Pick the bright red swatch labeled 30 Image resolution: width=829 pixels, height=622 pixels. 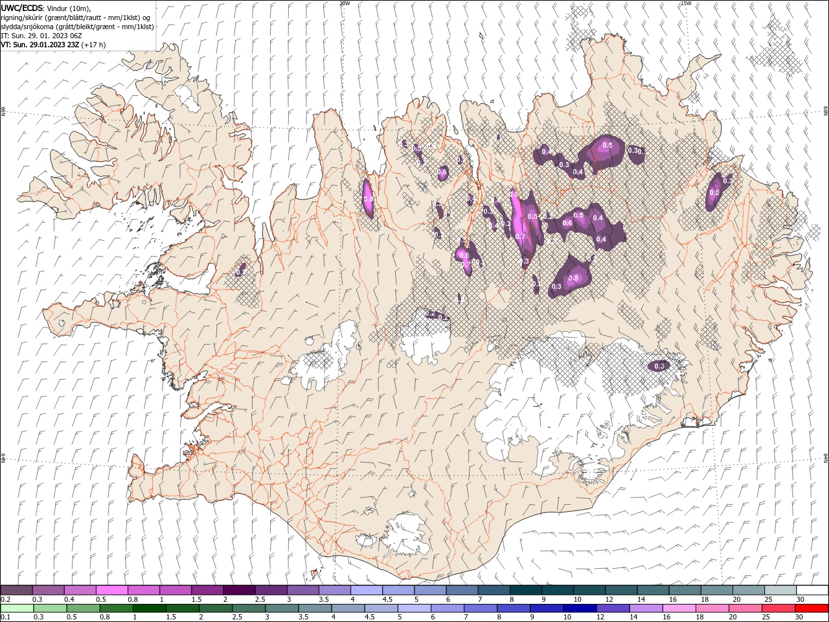pos(812,608)
